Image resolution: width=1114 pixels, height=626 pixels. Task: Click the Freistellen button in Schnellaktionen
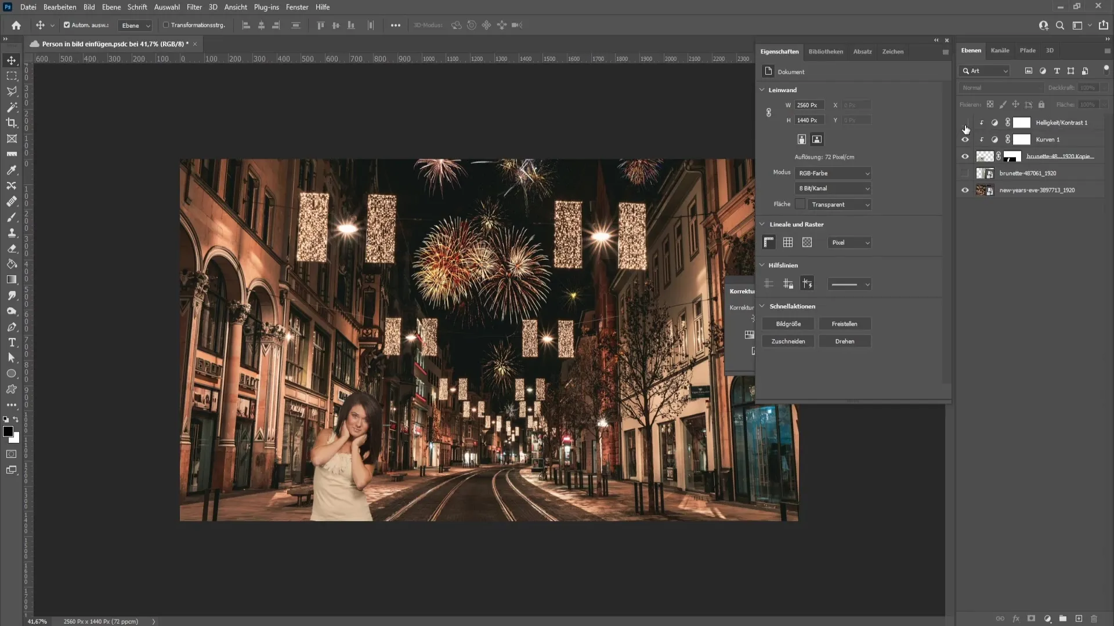tap(845, 323)
